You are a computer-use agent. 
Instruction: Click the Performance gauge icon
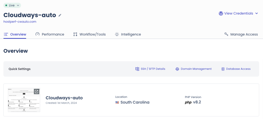(x=37, y=34)
